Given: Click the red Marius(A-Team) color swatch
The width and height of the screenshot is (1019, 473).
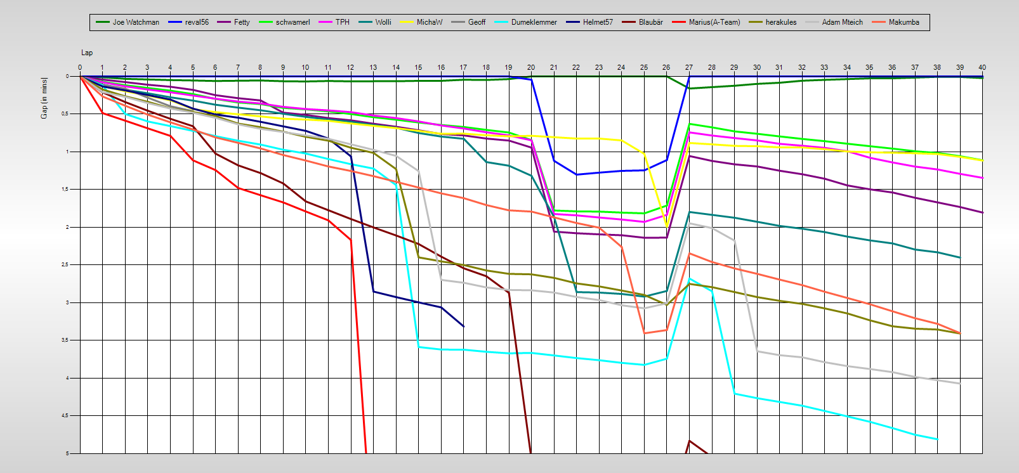Looking at the screenshot, I should point(679,22).
